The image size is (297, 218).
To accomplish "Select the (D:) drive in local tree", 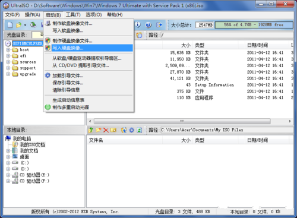I will (25, 169).
